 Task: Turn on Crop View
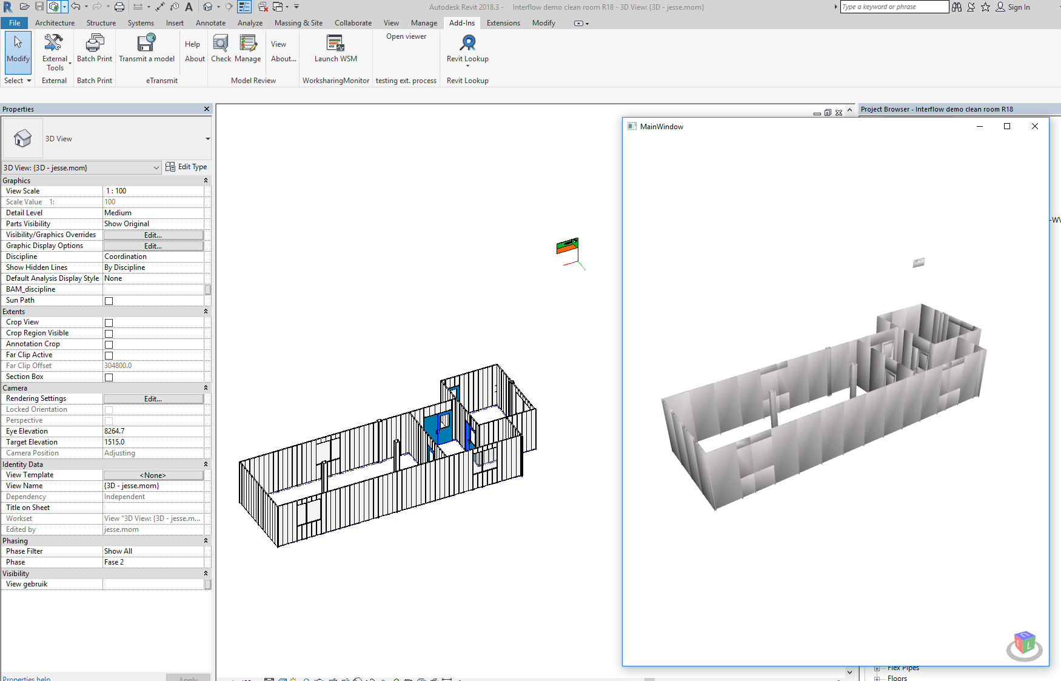pyautogui.click(x=108, y=322)
